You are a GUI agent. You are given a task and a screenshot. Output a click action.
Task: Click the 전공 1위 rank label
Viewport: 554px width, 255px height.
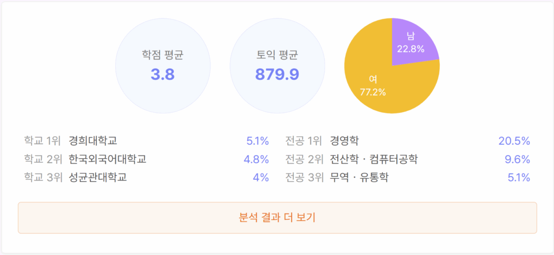click(304, 142)
